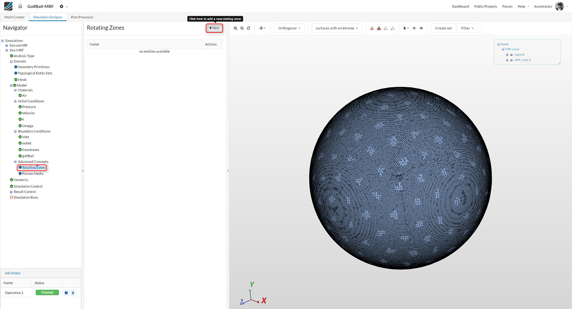Screen dimensions: 572x309
Task: Open the Orthogonal projection dropdown
Action: tap(289, 28)
